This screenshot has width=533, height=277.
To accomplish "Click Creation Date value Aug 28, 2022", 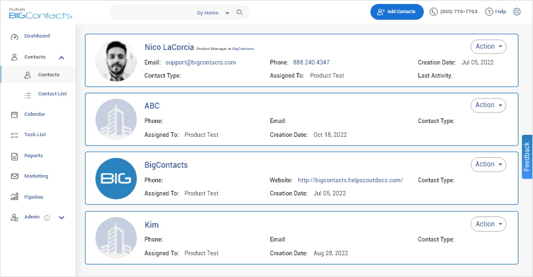I will point(331,253).
